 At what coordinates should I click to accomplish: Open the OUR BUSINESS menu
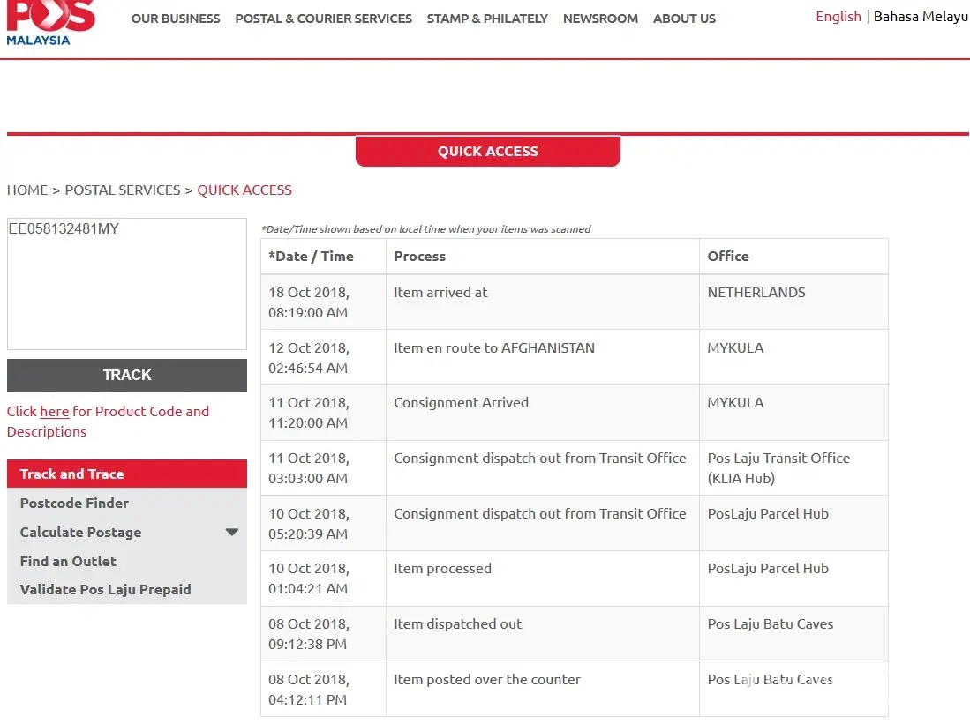click(176, 19)
